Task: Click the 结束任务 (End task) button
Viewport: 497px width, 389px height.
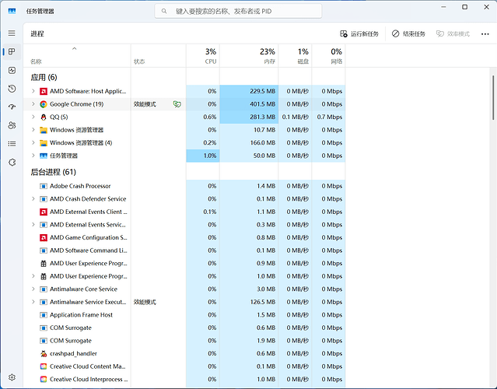Action: click(408, 34)
